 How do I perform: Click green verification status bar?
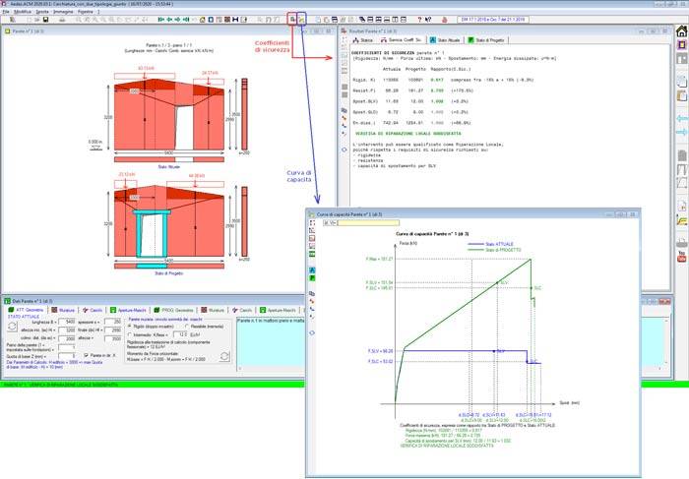(152, 385)
